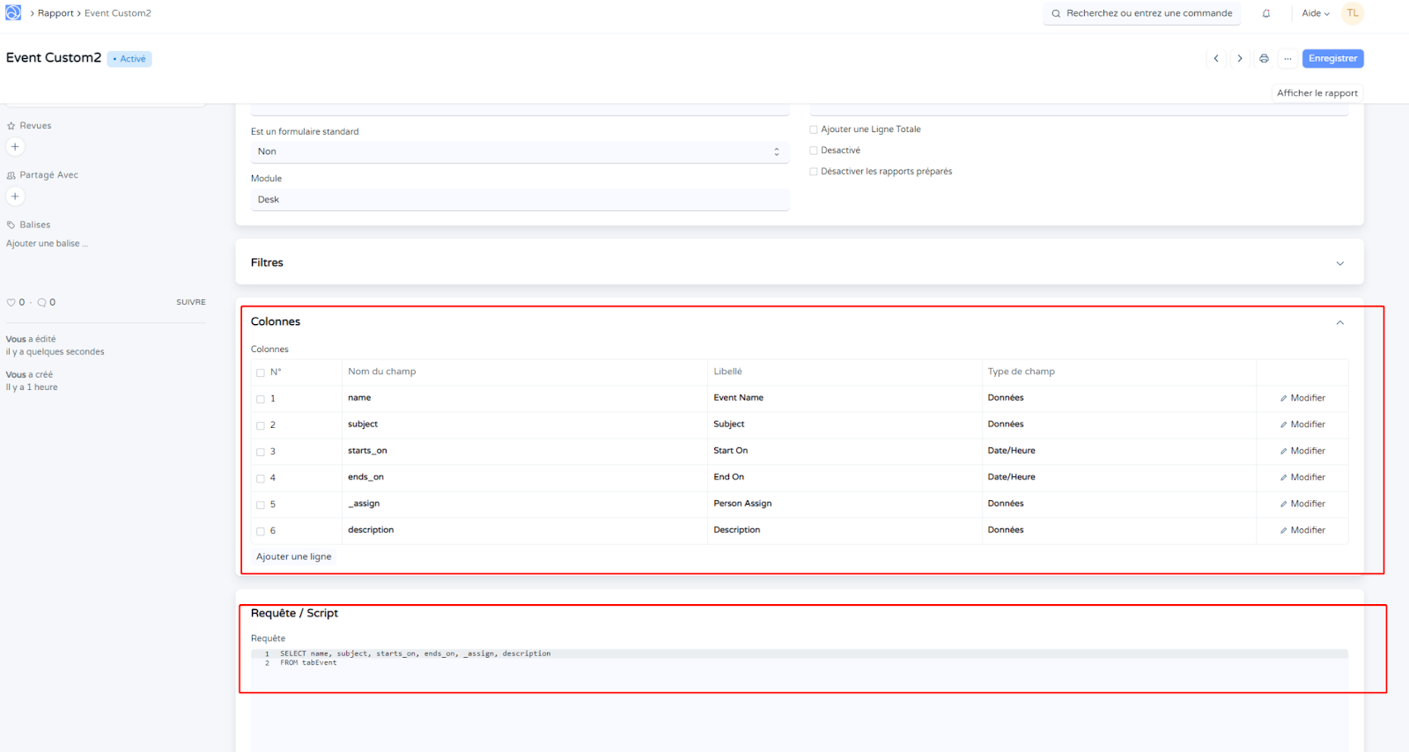Navigate to Rapport breadcrumb
This screenshot has height=752, width=1409.
tap(55, 13)
